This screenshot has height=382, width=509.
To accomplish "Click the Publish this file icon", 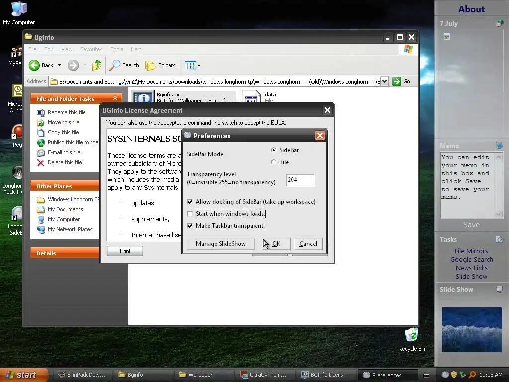I will pos(41,143).
